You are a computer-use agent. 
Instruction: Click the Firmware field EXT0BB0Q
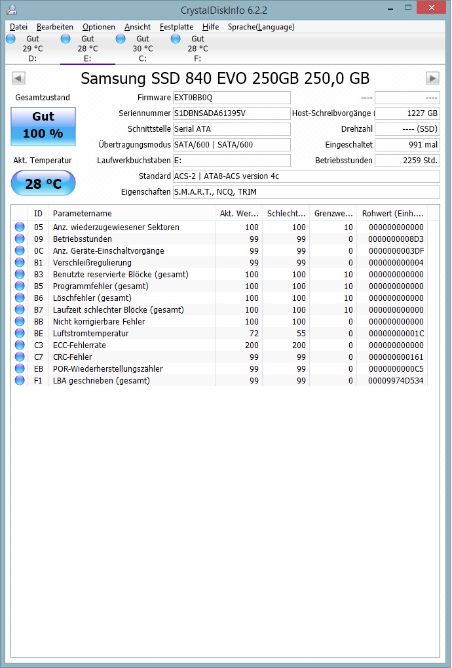coord(231,98)
